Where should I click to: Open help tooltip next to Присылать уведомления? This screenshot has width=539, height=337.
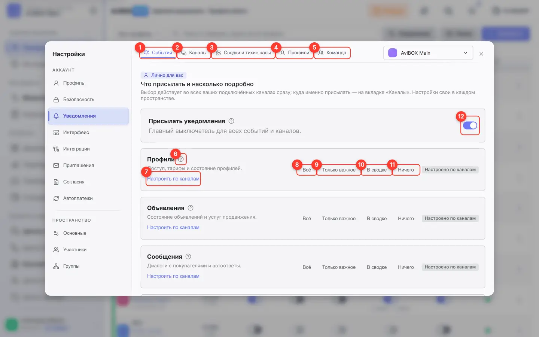(x=231, y=121)
